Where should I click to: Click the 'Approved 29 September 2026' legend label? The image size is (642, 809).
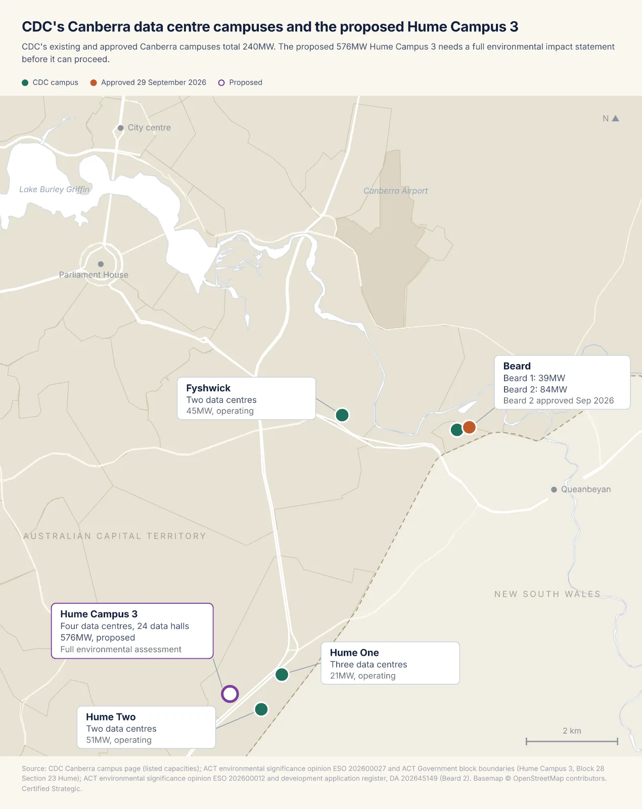[x=154, y=82]
